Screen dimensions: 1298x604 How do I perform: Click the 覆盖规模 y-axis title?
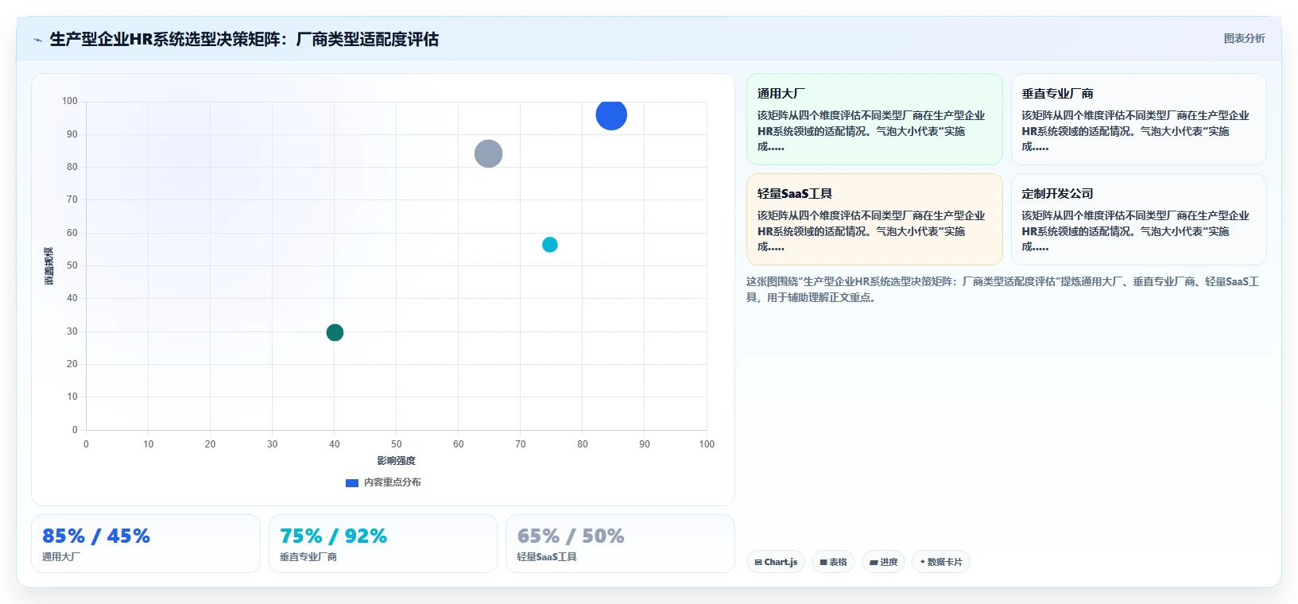click(x=48, y=266)
